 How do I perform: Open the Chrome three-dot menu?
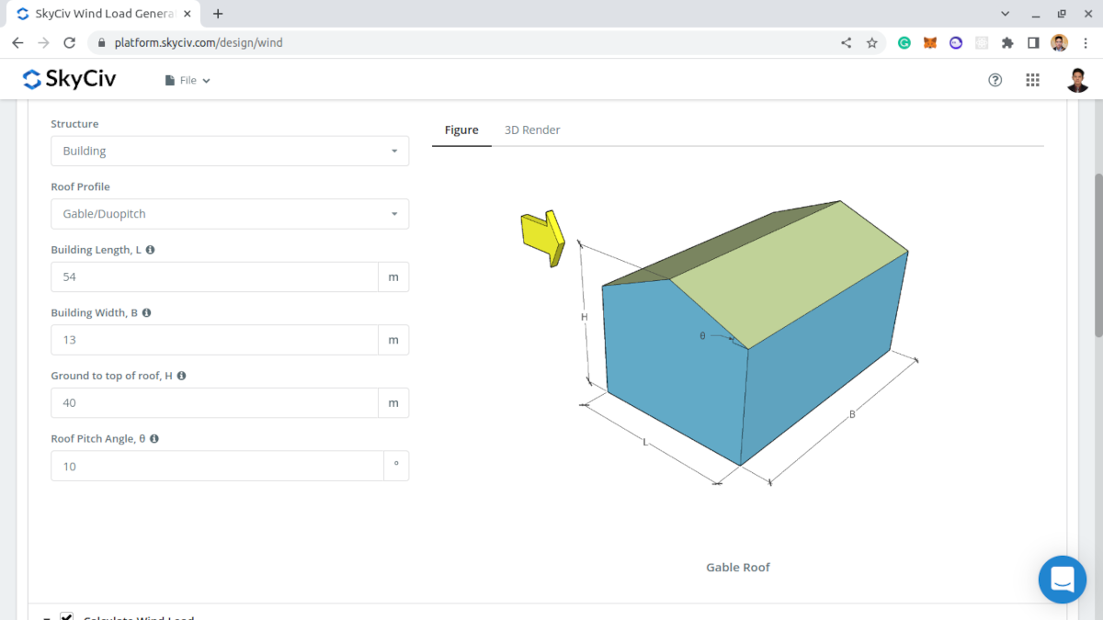pyautogui.click(x=1085, y=42)
